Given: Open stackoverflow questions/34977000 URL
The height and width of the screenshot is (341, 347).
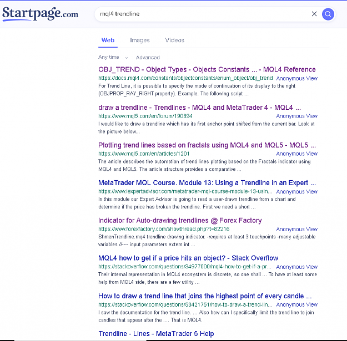Looking at the screenshot, I should click(x=185, y=267).
